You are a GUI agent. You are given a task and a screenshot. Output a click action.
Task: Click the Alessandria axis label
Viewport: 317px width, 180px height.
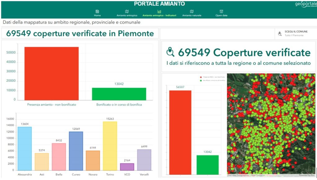point(25,174)
